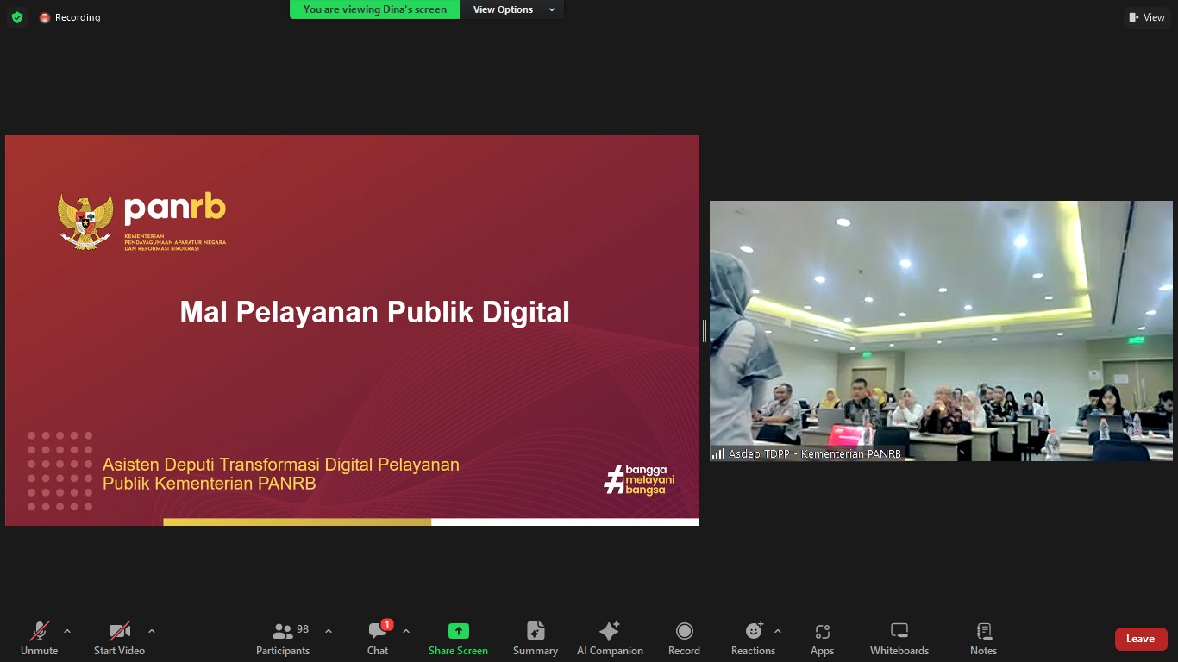The image size is (1178, 662).
Task: Open the Apps panel
Action: coord(822,639)
